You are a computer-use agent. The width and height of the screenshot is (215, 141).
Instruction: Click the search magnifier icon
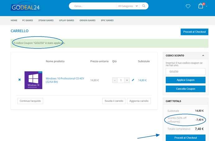click(x=143, y=6)
